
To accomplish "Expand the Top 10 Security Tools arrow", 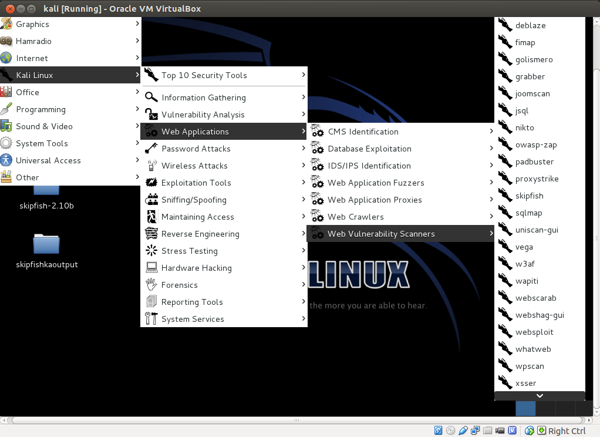I will (303, 75).
